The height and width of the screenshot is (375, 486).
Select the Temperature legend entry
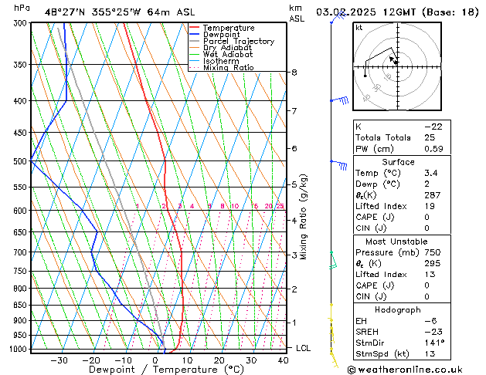tap(229, 28)
